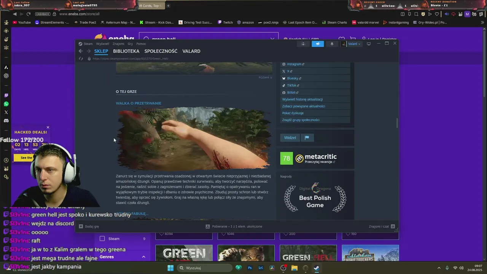
Task: Open instantgaming bookmark
Action: coord(396,22)
